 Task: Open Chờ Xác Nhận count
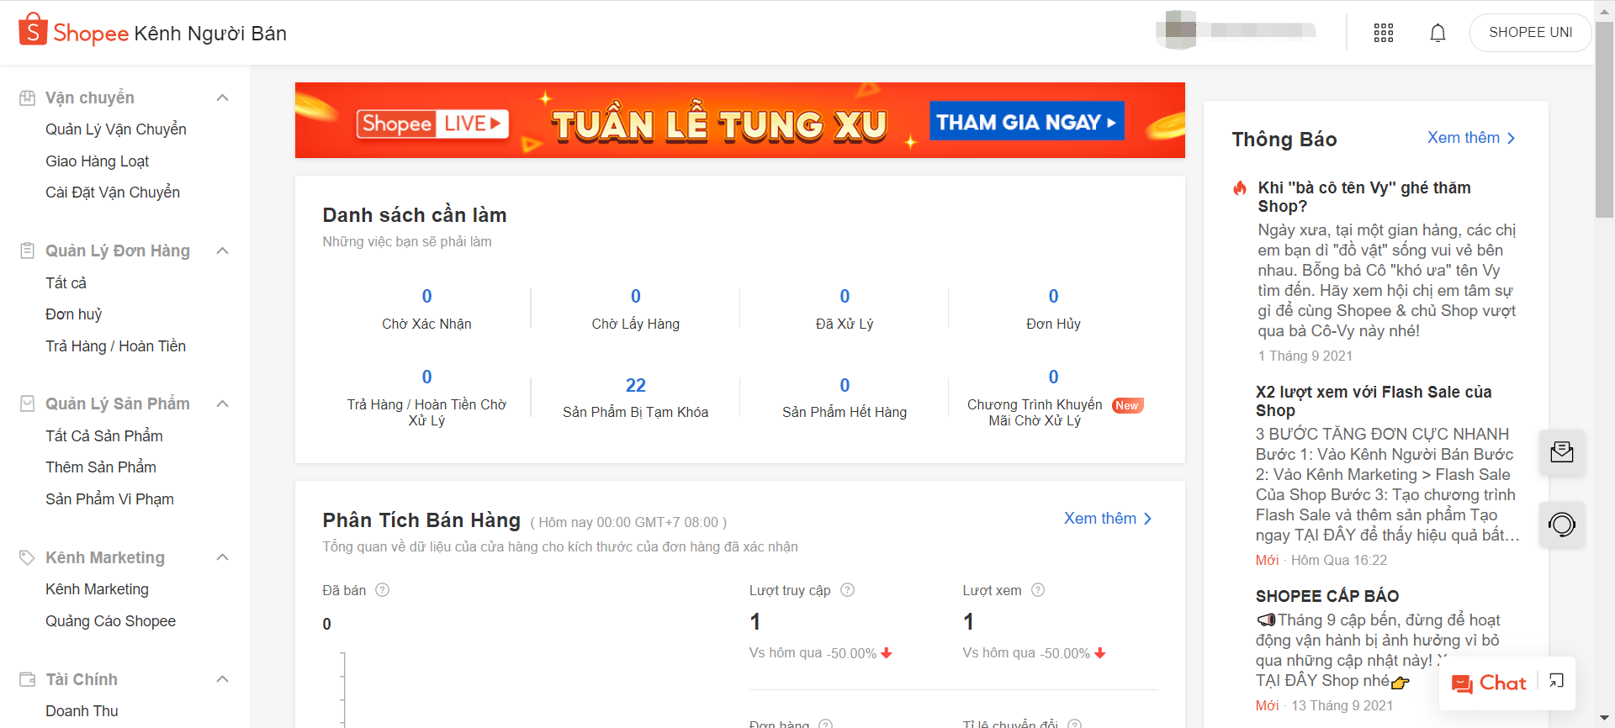[x=426, y=309]
